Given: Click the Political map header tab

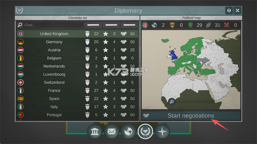Looking at the screenshot, I should click(x=191, y=18).
